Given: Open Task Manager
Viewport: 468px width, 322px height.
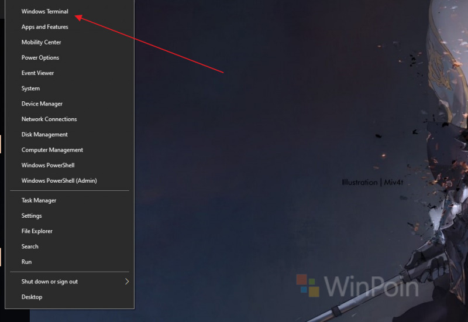Looking at the screenshot, I should click(70, 200).
